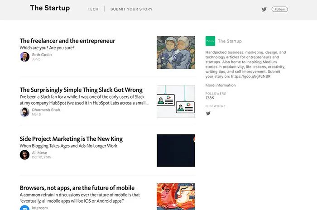This screenshot has height=210, width=317.
Task: Click Dharmesh Shah's author avatar
Action: point(24,112)
